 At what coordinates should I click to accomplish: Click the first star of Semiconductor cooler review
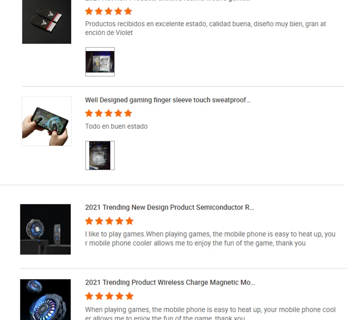tap(89, 221)
